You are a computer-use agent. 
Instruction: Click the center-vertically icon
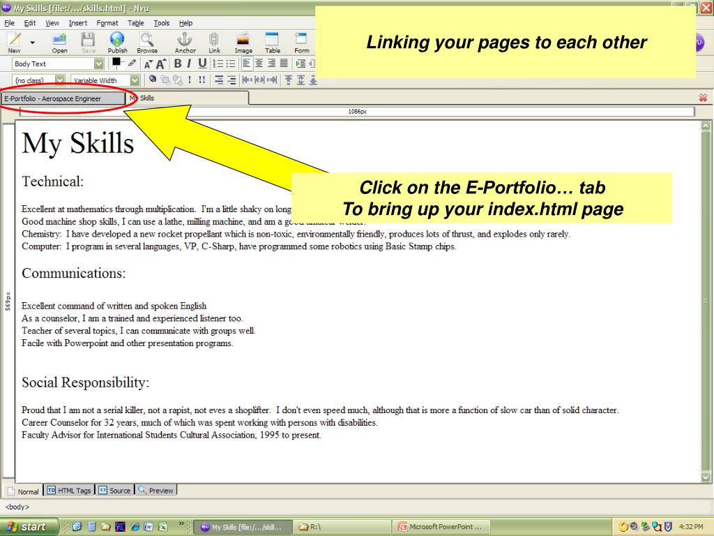tap(301, 80)
